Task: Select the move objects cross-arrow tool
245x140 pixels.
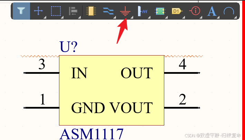Action: 38,11
